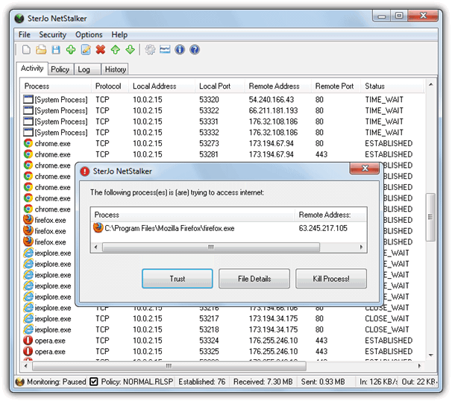Select System Process row with port 53320

tap(222, 100)
